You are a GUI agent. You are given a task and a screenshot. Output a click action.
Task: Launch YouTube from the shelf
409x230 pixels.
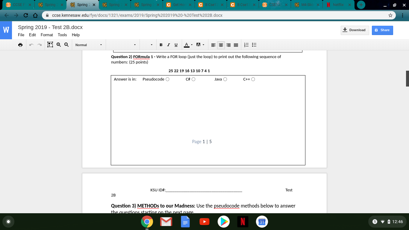(x=205, y=222)
